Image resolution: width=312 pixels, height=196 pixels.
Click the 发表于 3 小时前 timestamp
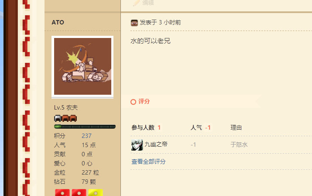pyautogui.click(x=161, y=23)
